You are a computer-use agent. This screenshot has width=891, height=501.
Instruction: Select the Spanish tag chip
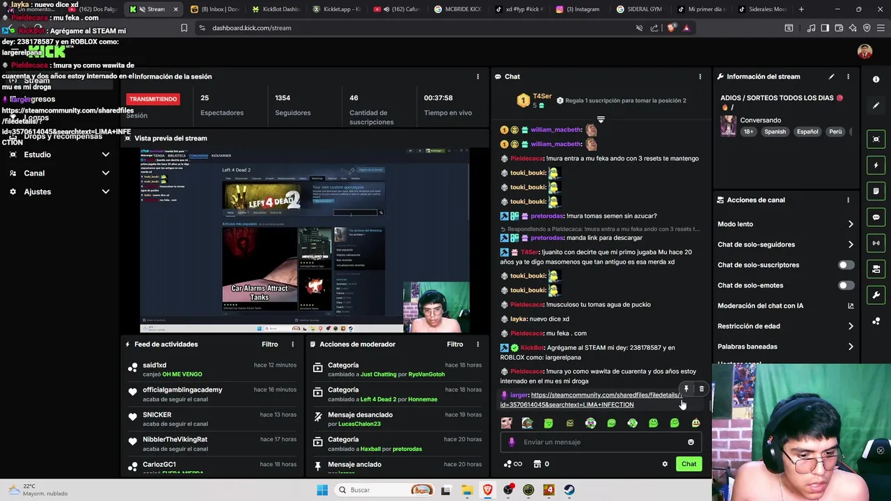click(x=775, y=132)
